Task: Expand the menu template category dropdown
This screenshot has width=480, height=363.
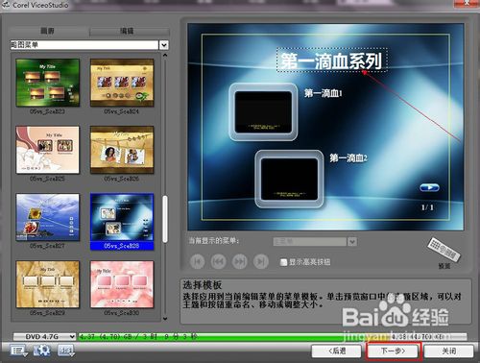Action: click(x=164, y=45)
